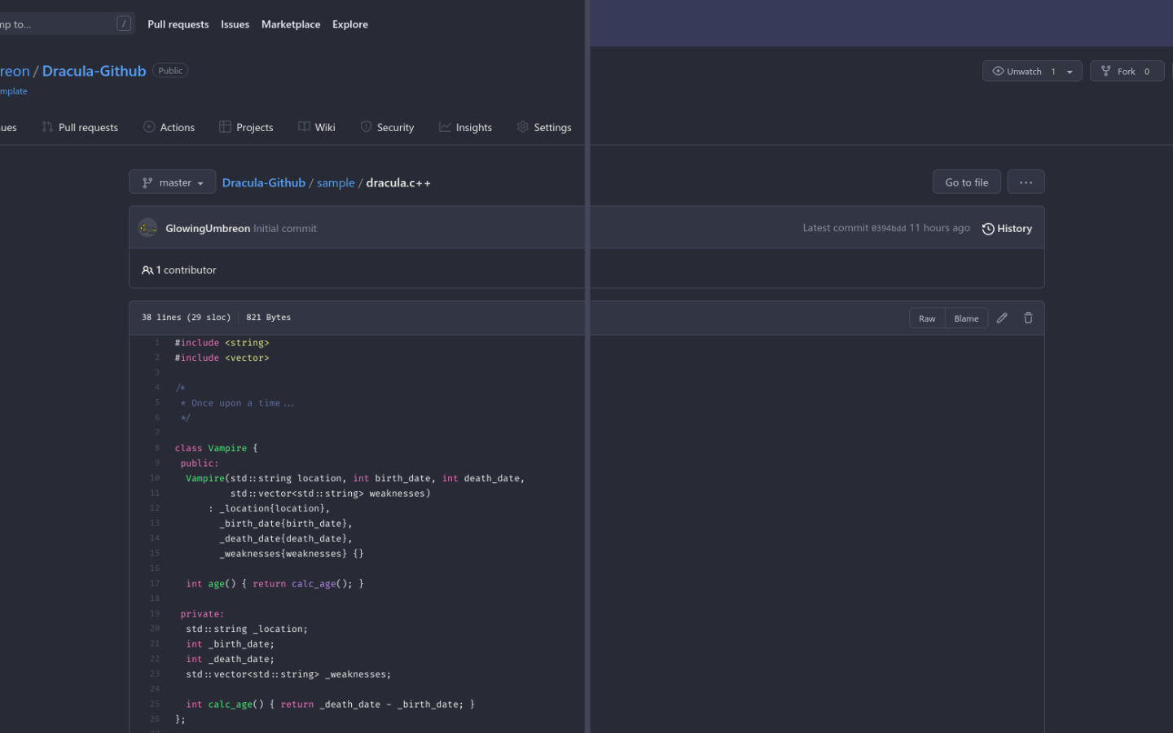Image resolution: width=1173 pixels, height=733 pixels.
Task: Click the Dracula-Github breadcrumb link
Action: (264, 182)
